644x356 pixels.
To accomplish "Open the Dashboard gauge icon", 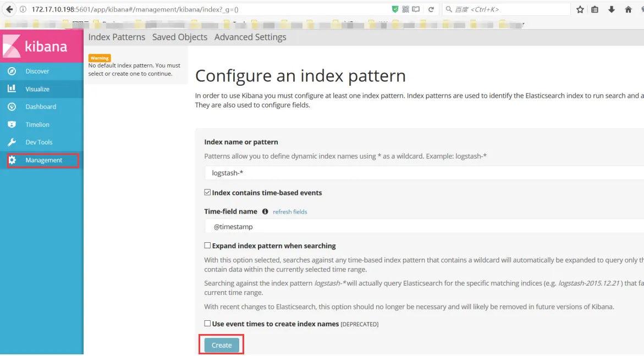I will point(12,107).
